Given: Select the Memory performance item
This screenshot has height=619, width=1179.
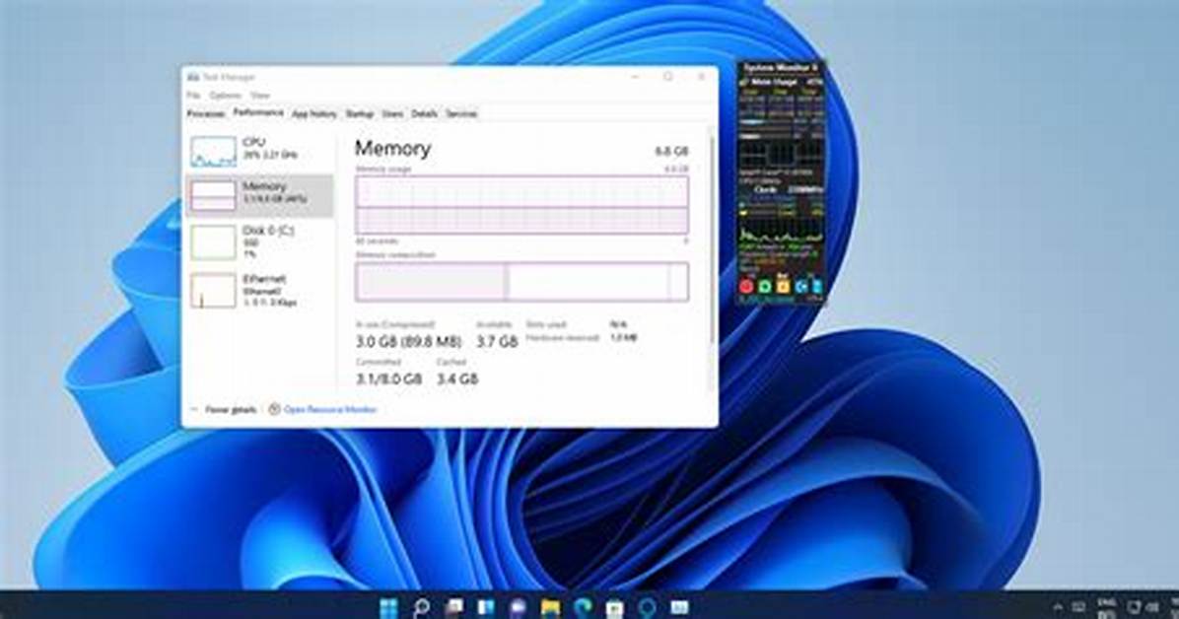Looking at the screenshot, I should 259,195.
